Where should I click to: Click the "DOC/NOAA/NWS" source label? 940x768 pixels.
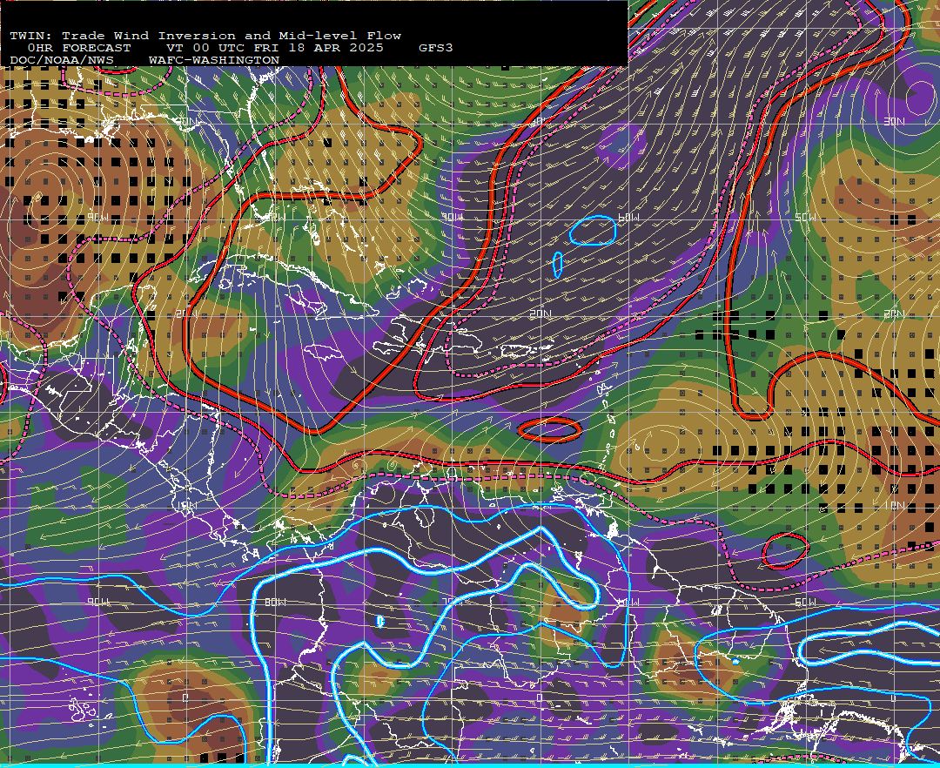tap(62, 61)
